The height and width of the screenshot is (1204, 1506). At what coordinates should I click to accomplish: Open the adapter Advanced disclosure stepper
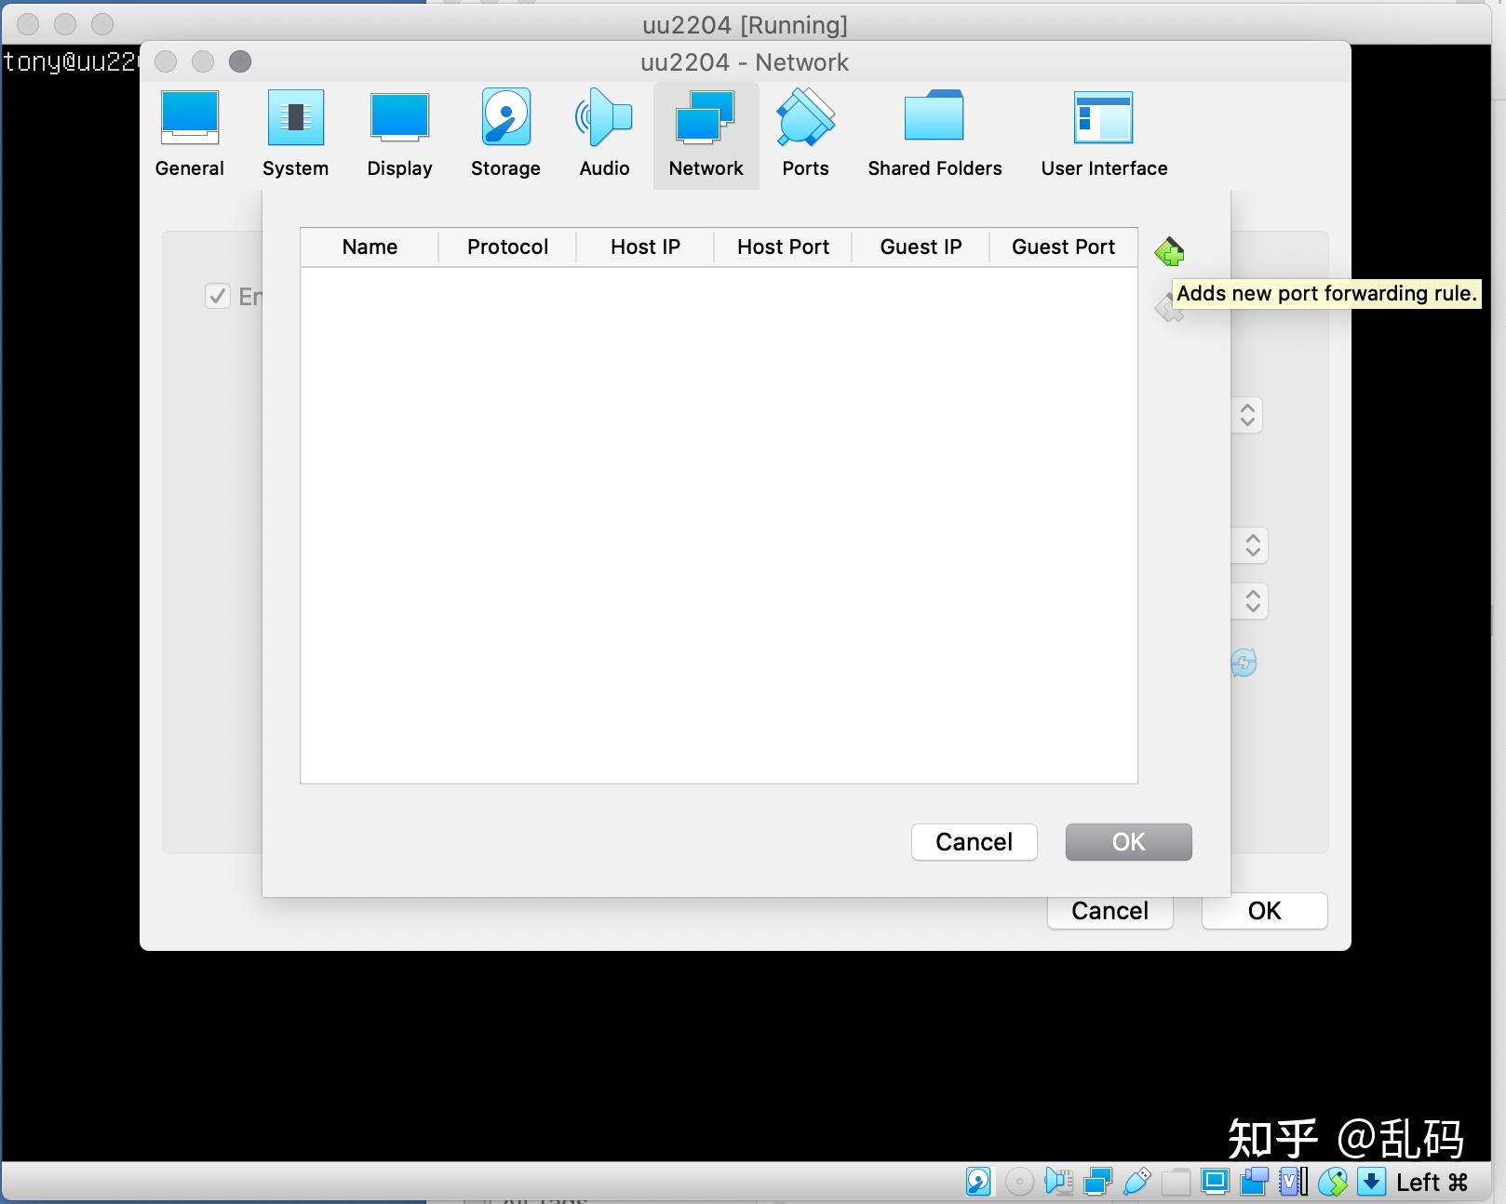(1248, 415)
